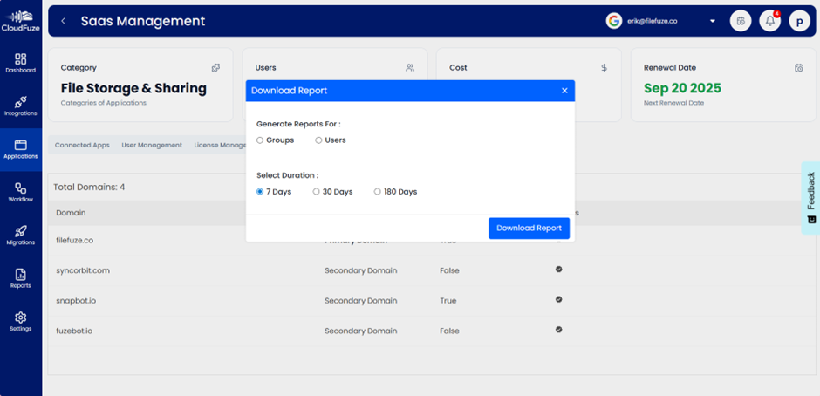820x396 pixels.
Task: Open the Feedback side tab
Action: click(810, 198)
